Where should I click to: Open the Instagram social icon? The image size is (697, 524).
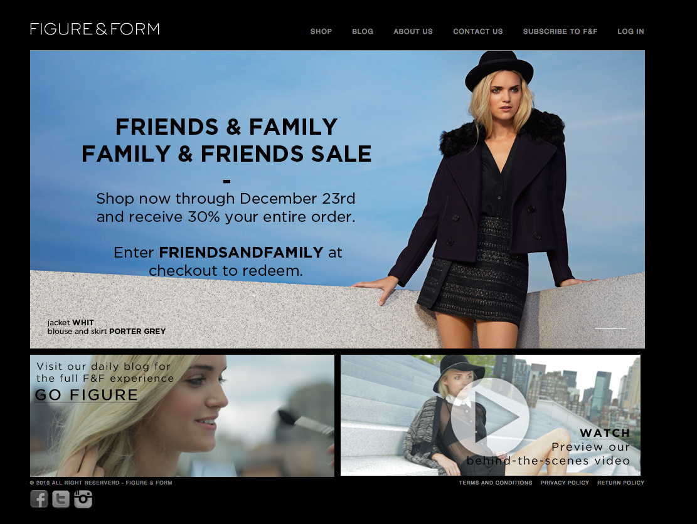pos(83,499)
